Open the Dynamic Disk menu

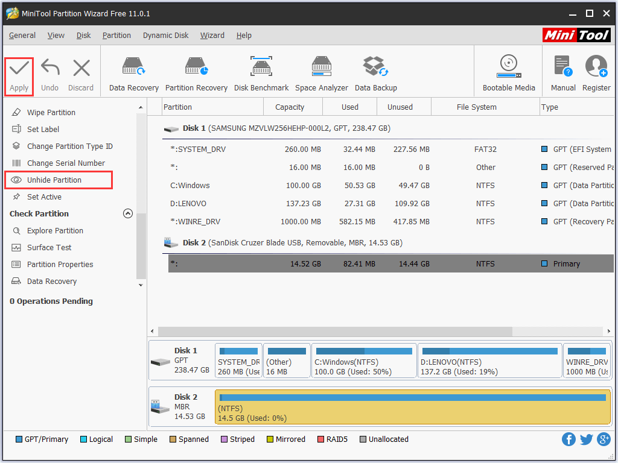pyautogui.click(x=165, y=36)
